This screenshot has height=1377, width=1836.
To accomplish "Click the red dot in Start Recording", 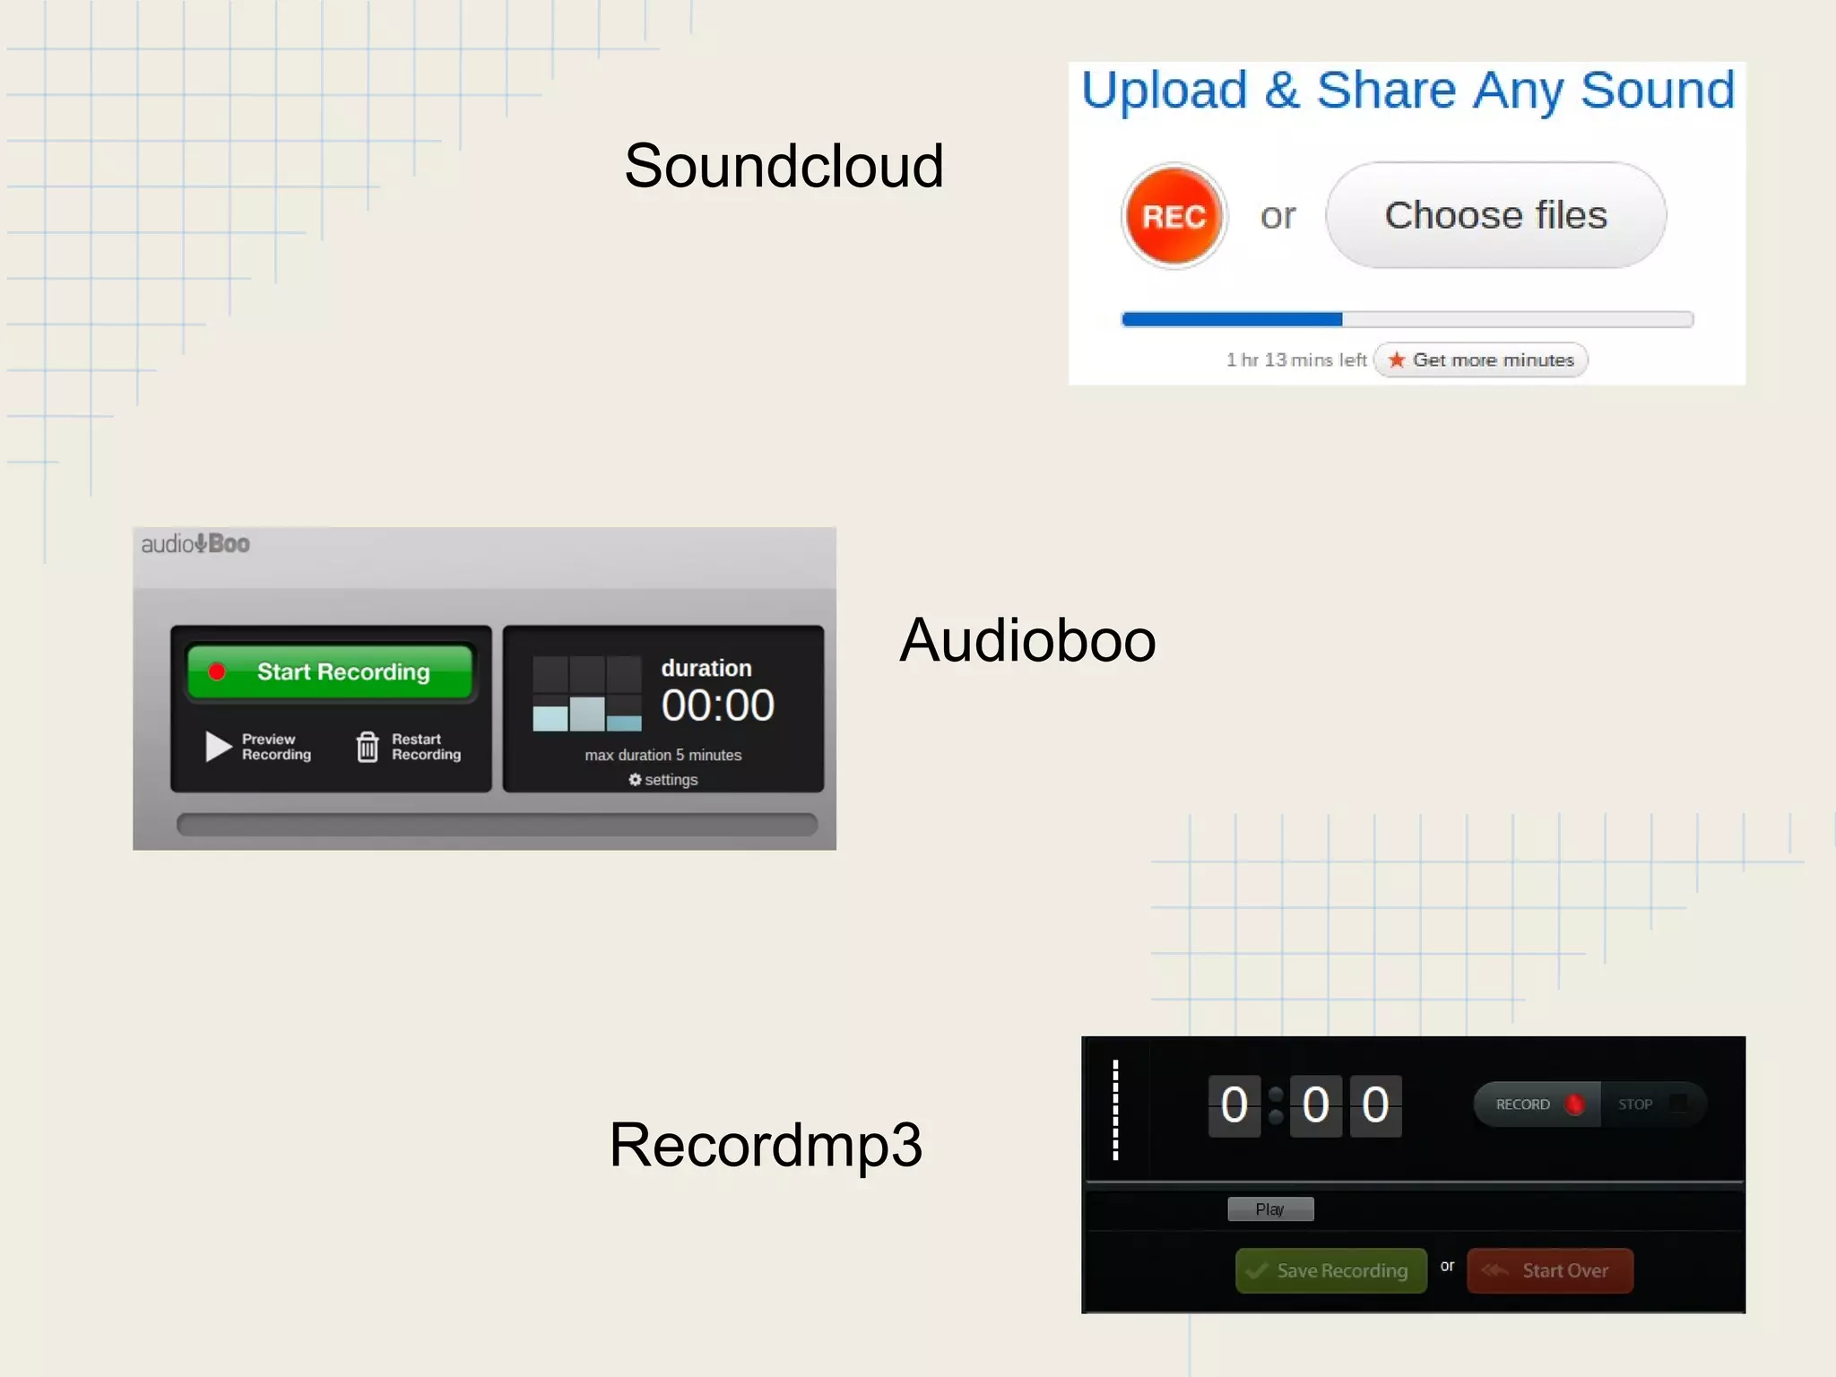I will (x=216, y=671).
